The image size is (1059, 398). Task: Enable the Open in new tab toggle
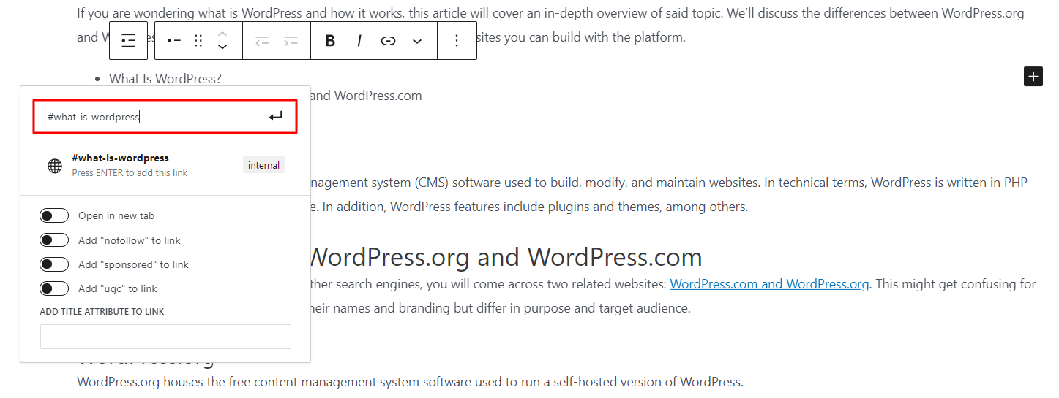click(x=55, y=216)
